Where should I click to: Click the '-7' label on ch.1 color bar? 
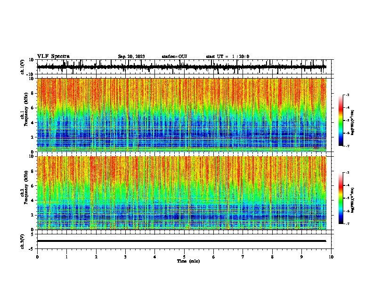point(348,146)
